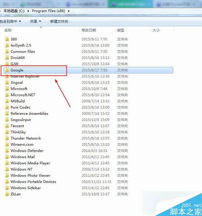Click the Winaero.com folder icon
Image resolution: width=202 pixels, height=216 pixels.
click(7, 144)
